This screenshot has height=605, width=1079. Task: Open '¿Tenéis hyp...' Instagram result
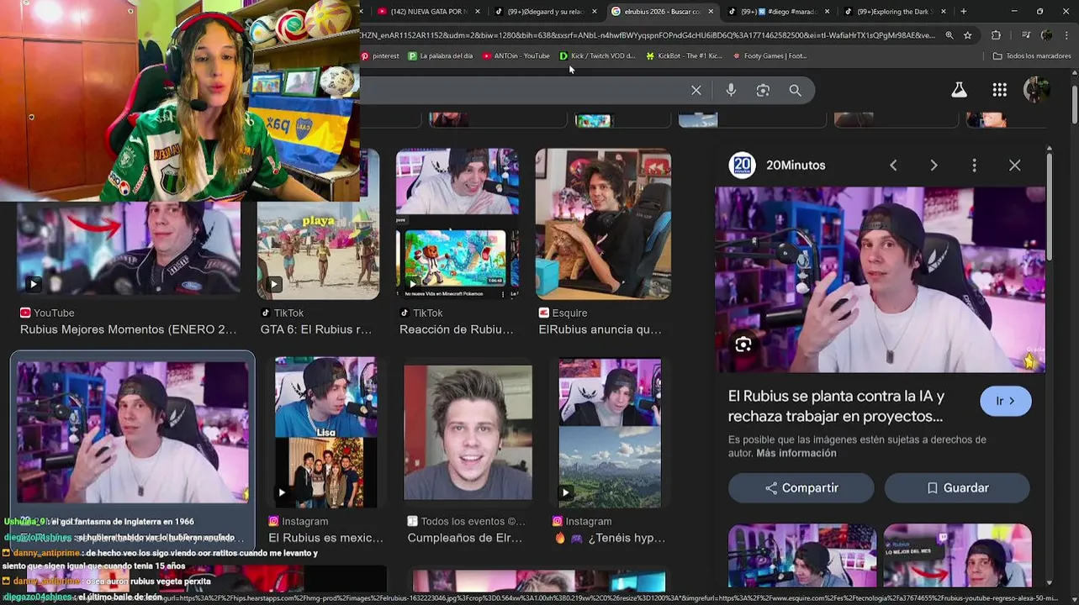(x=610, y=538)
